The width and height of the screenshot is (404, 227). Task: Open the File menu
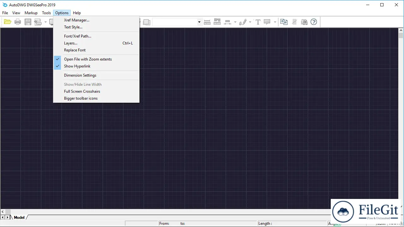[5, 13]
